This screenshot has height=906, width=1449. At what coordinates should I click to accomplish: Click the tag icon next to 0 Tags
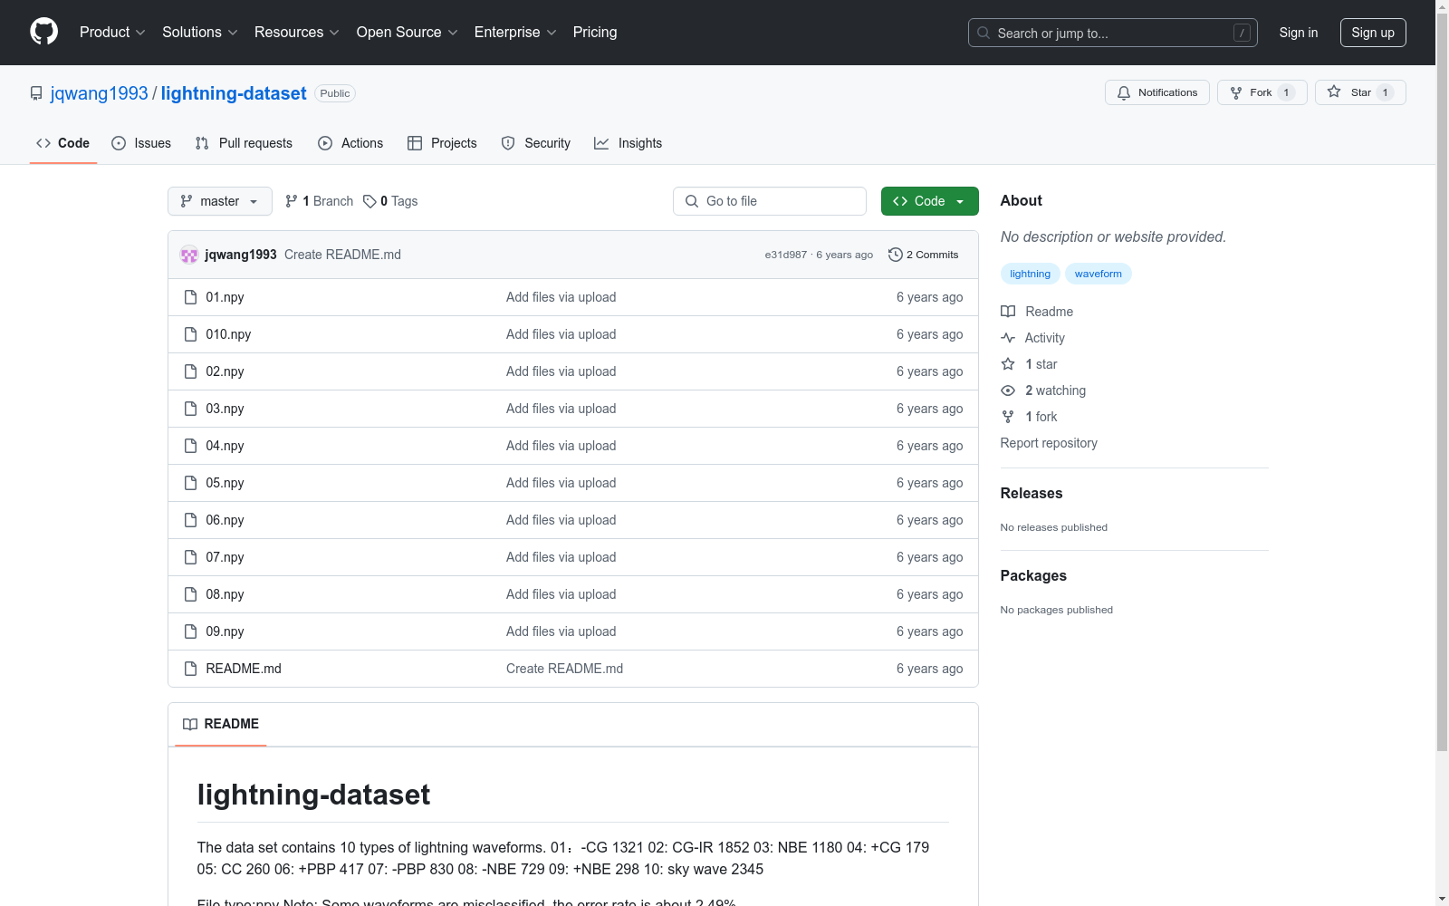pyautogui.click(x=369, y=201)
